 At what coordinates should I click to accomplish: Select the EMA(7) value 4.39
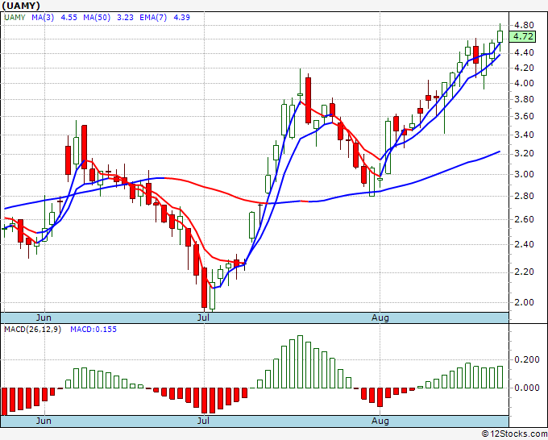182,18
